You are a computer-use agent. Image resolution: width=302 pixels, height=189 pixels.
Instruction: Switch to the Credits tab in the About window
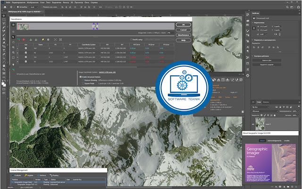(x=287, y=141)
